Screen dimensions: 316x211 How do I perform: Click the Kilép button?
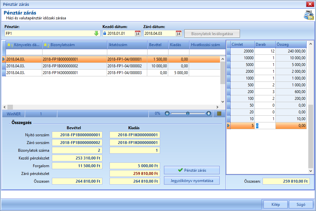(x=275, y=204)
